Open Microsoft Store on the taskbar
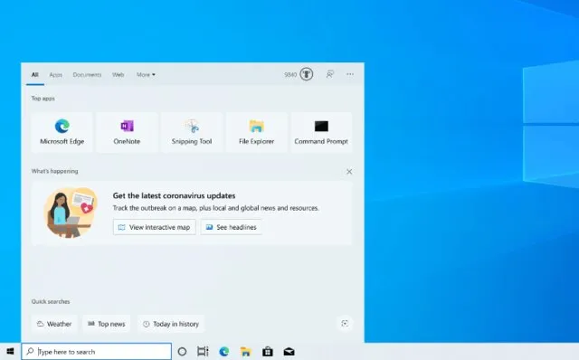579x360 pixels. tap(268, 352)
